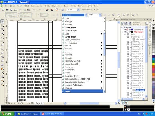
Task: Toggle printing for Warstwa 1 layer
Action: pos(127,32)
